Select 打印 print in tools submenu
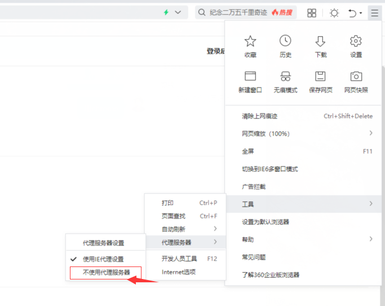Screen dimensions: 385x306 185,203
